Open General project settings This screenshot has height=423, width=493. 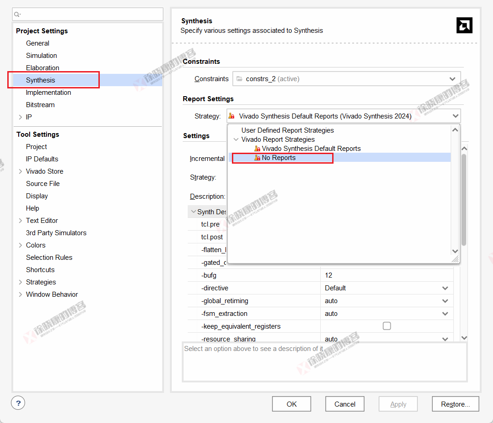click(x=37, y=43)
